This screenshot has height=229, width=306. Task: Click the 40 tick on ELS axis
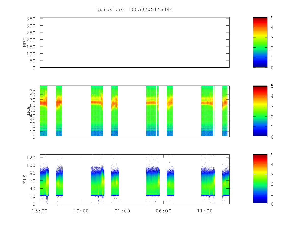(x=33, y=189)
